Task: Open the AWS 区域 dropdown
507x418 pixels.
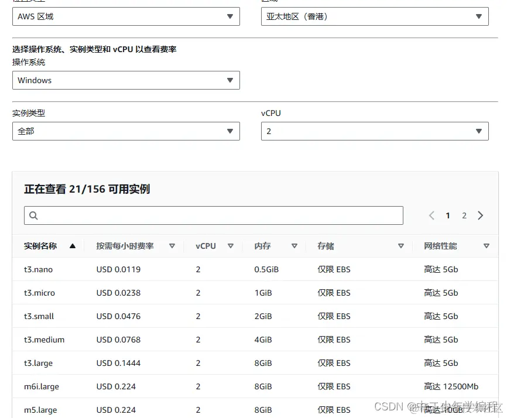Action: tap(126, 16)
